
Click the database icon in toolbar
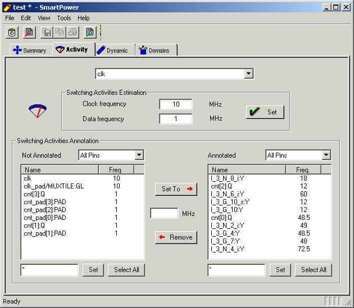12,33
